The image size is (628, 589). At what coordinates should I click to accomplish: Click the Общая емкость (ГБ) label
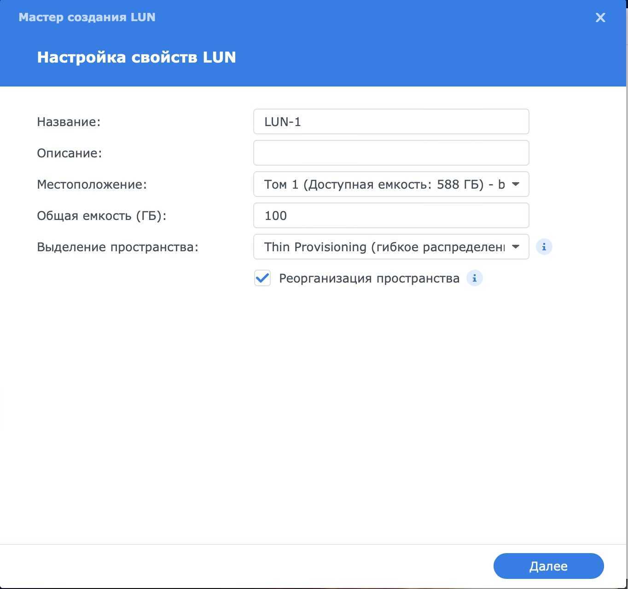point(101,216)
